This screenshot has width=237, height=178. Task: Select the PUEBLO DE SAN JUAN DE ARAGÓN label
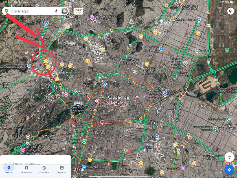(x=149, y=71)
